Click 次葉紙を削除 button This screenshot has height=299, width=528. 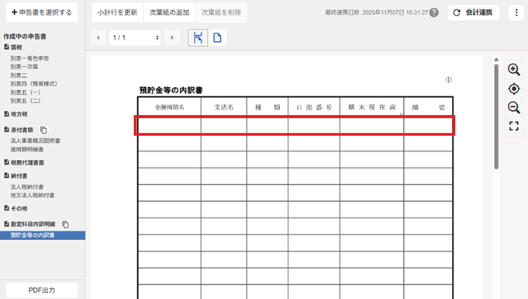221,12
